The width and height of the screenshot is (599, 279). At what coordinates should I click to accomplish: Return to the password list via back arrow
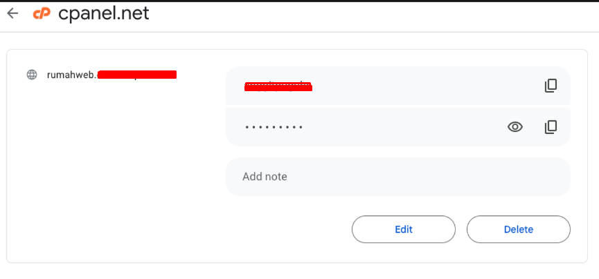pyautogui.click(x=12, y=13)
